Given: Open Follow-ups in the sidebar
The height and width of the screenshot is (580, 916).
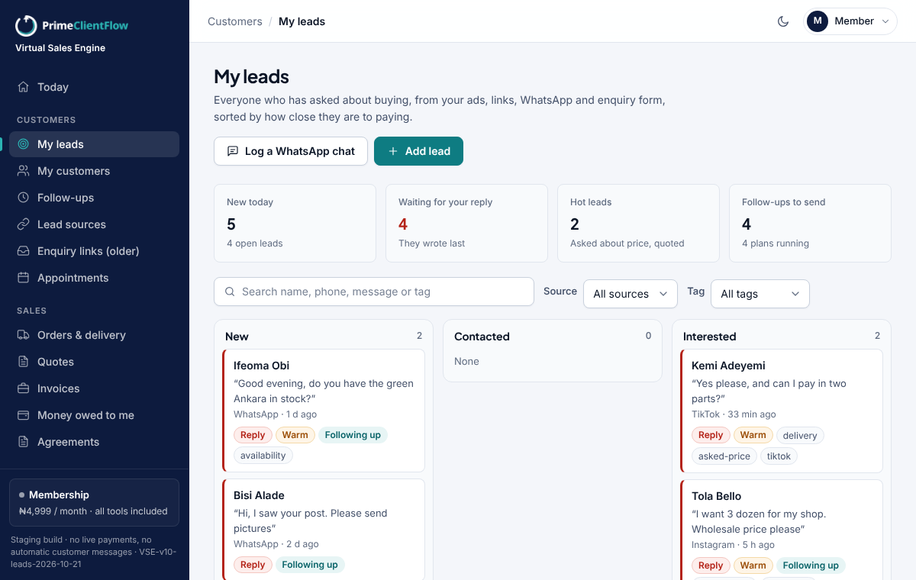Looking at the screenshot, I should click(x=95, y=198).
